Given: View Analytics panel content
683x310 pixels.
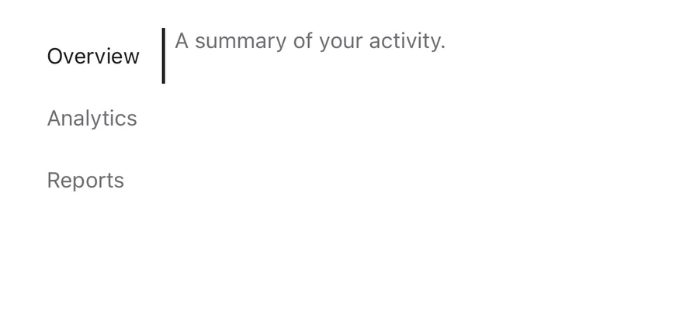Looking at the screenshot, I should click(x=92, y=119).
